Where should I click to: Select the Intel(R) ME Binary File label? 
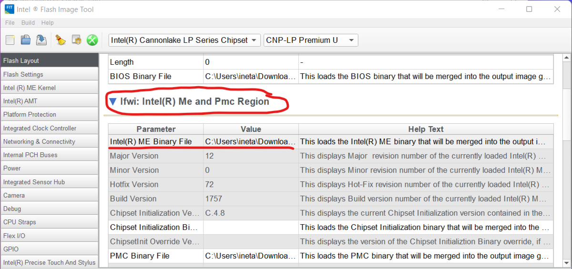pyautogui.click(x=151, y=141)
